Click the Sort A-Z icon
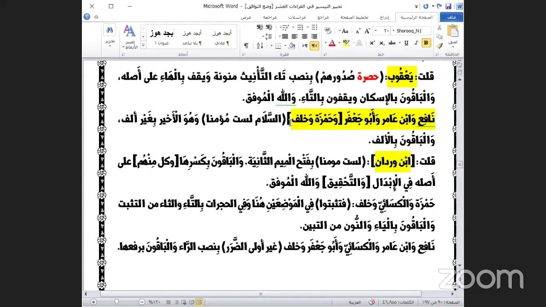The width and height of the screenshot is (546, 307). (260, 46)
